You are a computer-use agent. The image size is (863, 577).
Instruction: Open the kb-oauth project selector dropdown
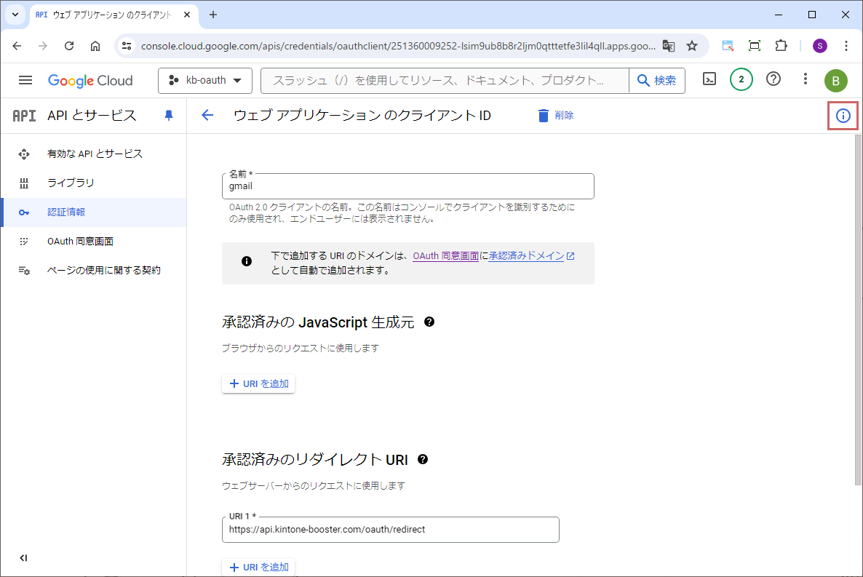205,81
